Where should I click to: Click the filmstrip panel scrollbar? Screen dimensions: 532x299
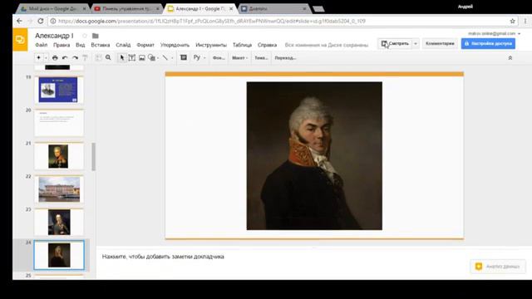click(93, 156)
